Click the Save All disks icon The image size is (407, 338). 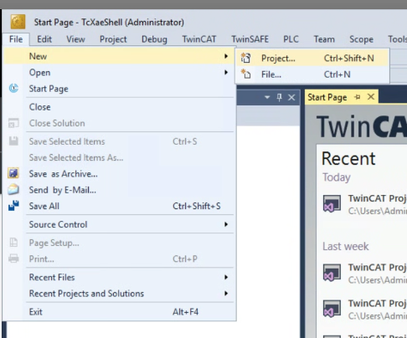13,206
